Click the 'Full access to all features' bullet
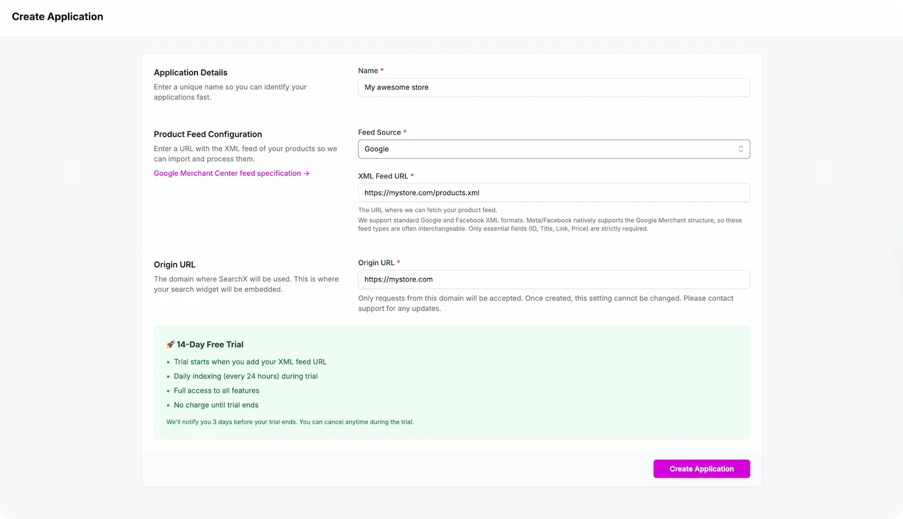Screen dimensions: 903x519 [x=216, y=391]
